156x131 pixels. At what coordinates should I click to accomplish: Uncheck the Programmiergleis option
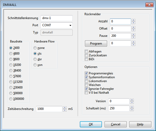tap(86, 73)
